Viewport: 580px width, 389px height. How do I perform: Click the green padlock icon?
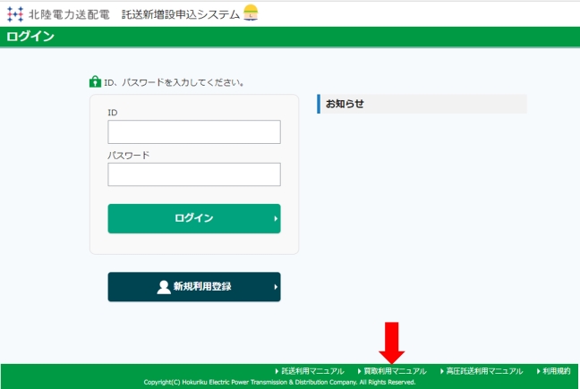95,82
